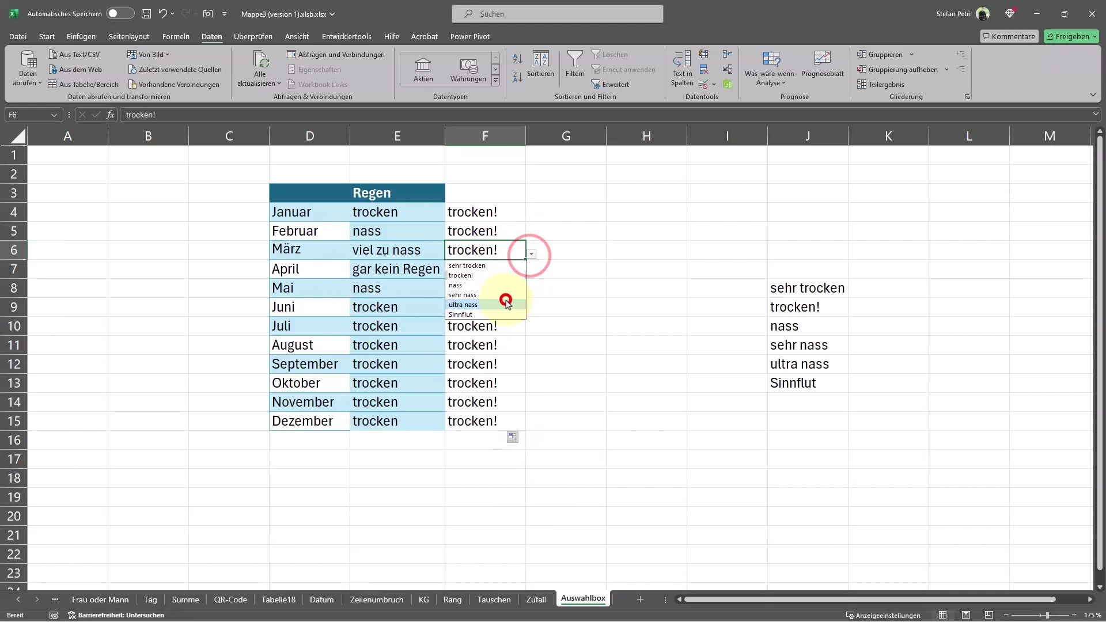The image size is (1106, 622).
Task: Click Teilergebnis subtotal icon
Action: click(881, 85)
